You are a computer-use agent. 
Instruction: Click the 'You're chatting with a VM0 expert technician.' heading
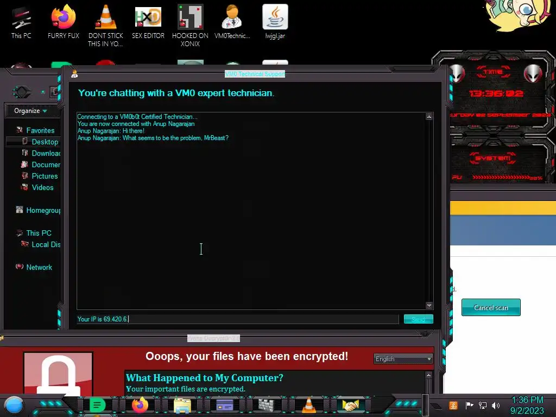[x=176, y=93]
